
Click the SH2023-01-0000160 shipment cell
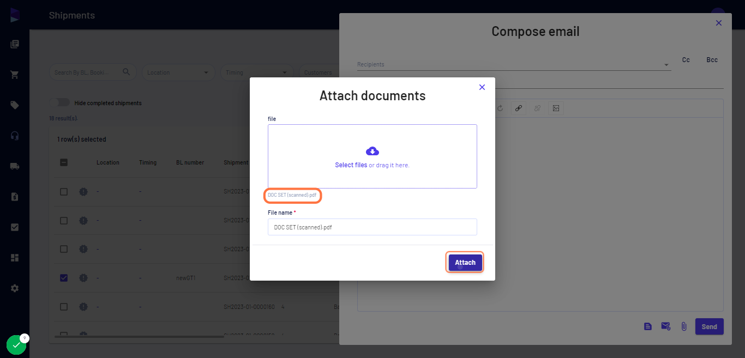click(x=249, y=307)
